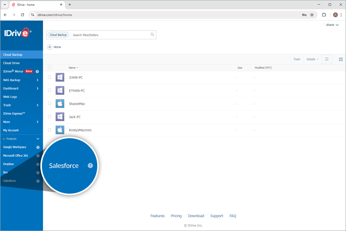
Task: Open the Details dropdown
Action: [x=312, y=59]
